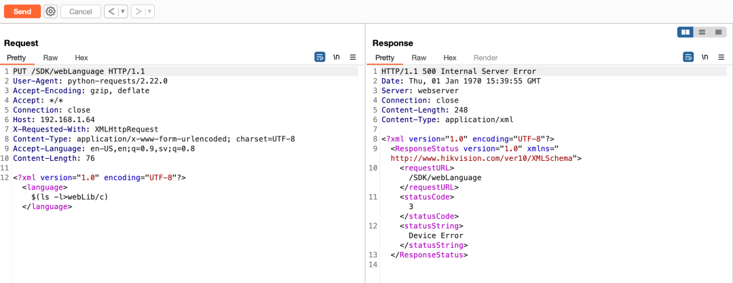Screen dimensions: 733x283
Task: Click the Accept-Language header line
Action: tap(104, 148)
